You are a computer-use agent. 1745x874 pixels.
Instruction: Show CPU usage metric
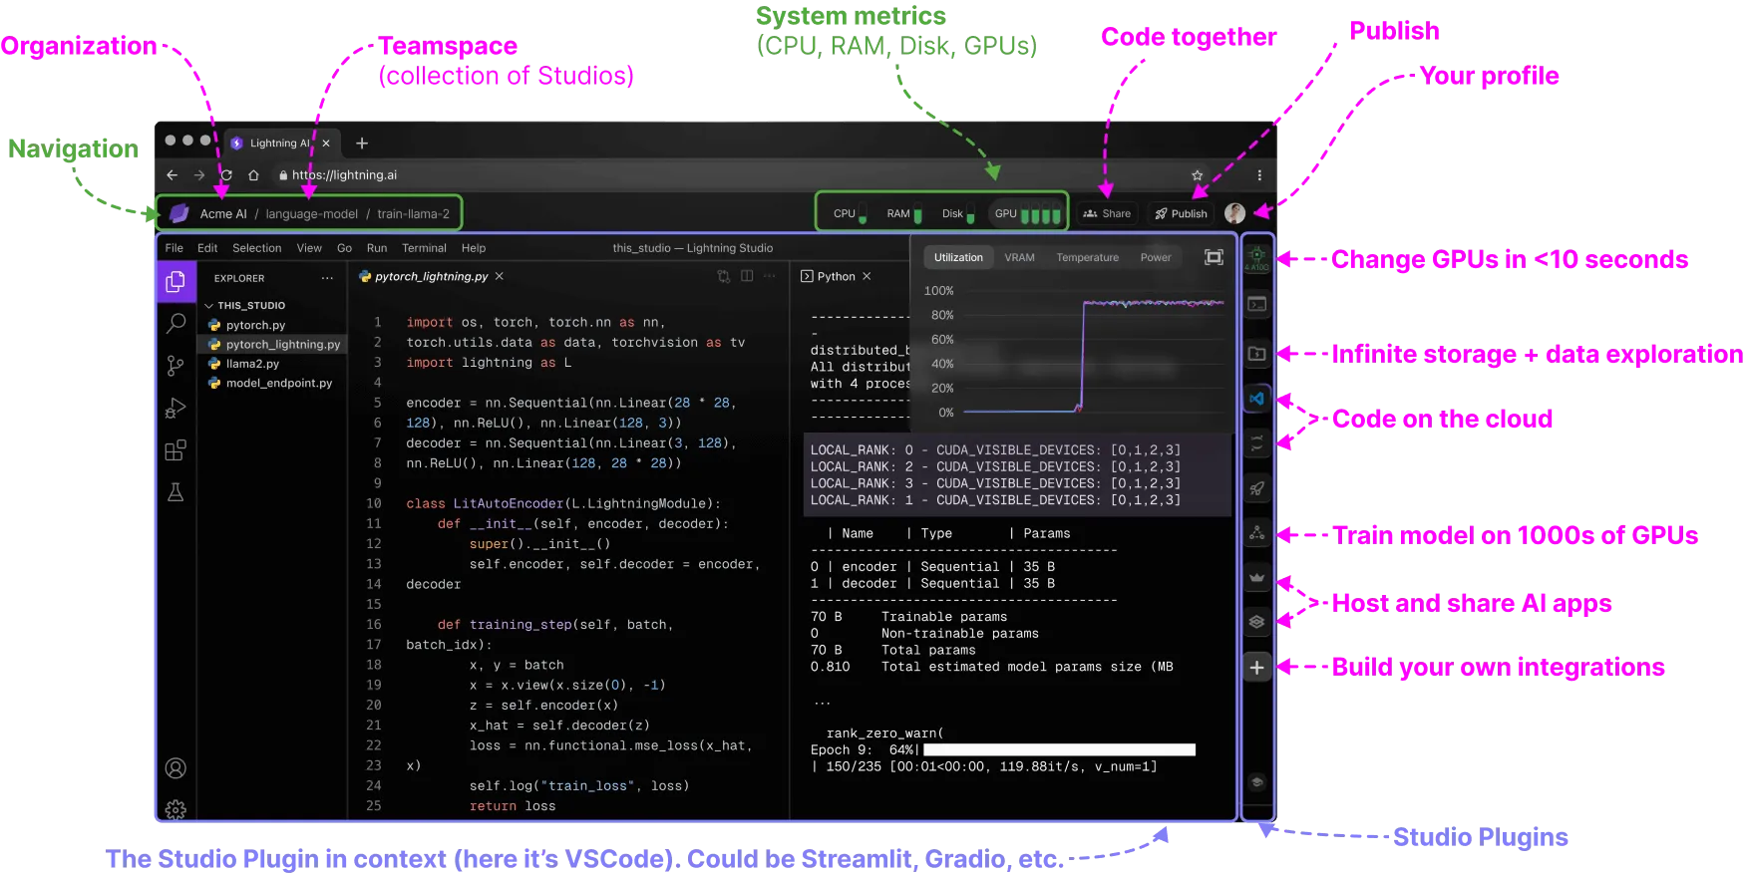pyautogui.click(x=851, y=213)
